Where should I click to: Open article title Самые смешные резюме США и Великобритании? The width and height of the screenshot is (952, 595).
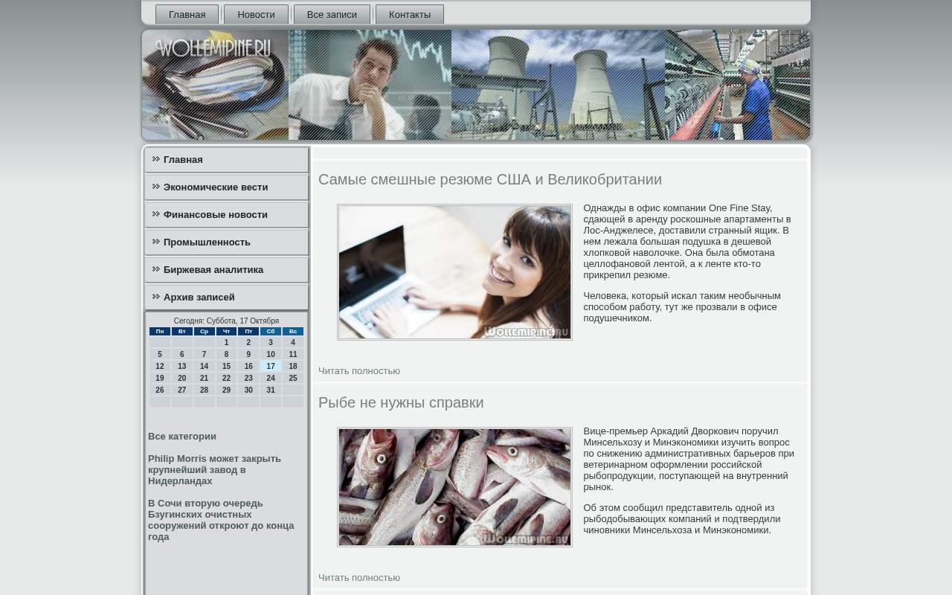(x=490, y=179)
